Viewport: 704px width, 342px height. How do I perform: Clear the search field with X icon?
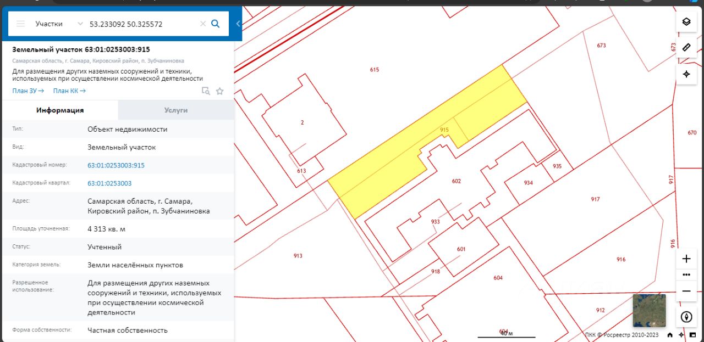tap(203, 24)
